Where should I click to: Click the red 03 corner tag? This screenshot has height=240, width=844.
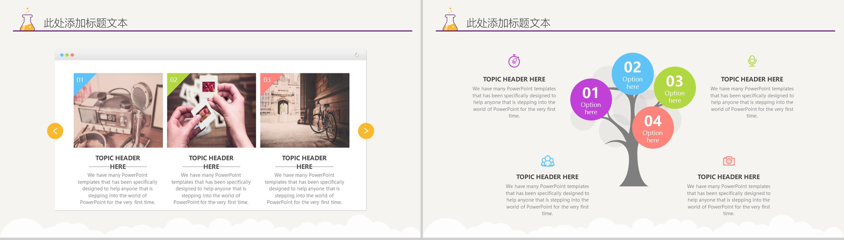[x=268, y=81]
